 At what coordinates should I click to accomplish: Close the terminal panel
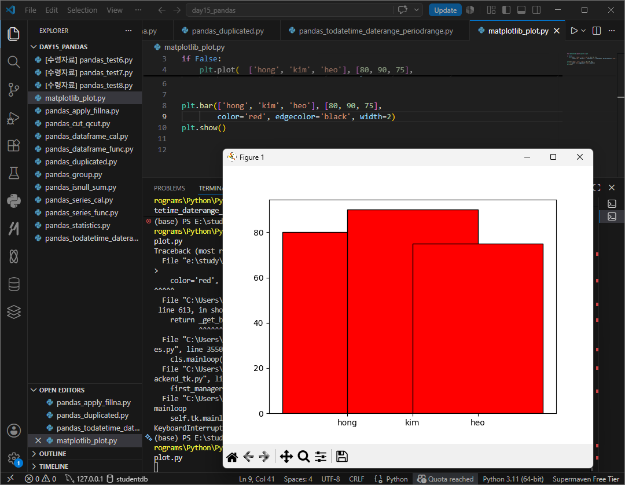click(612, 188)
